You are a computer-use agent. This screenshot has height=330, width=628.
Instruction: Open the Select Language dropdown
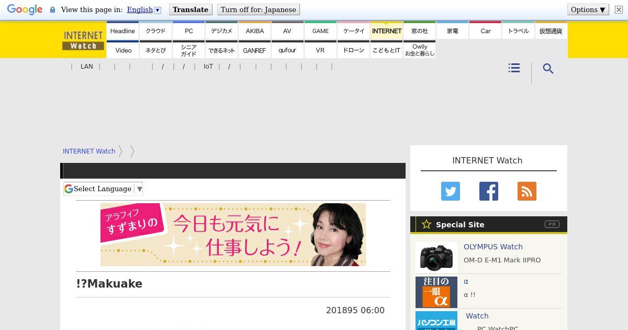103,189
